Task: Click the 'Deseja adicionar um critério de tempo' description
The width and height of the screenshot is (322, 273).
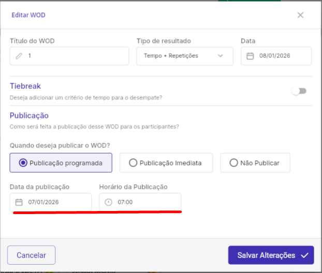Action: click(x=86, y=98)
